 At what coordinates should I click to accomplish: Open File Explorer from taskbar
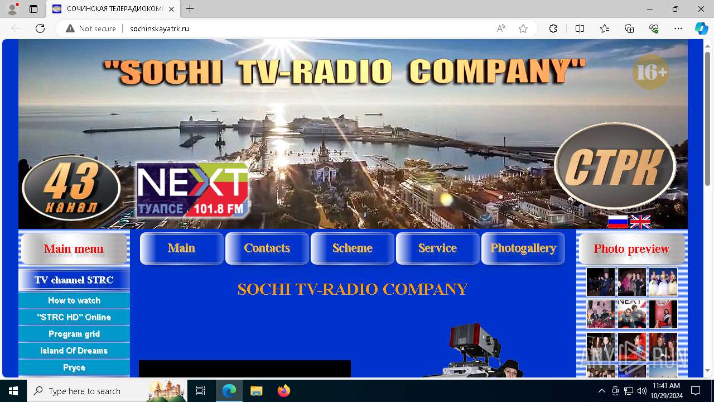(x=256, y=391)
